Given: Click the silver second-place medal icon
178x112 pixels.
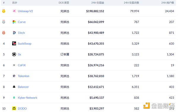Looking at the screenshot, I should [x=4, y=22].
